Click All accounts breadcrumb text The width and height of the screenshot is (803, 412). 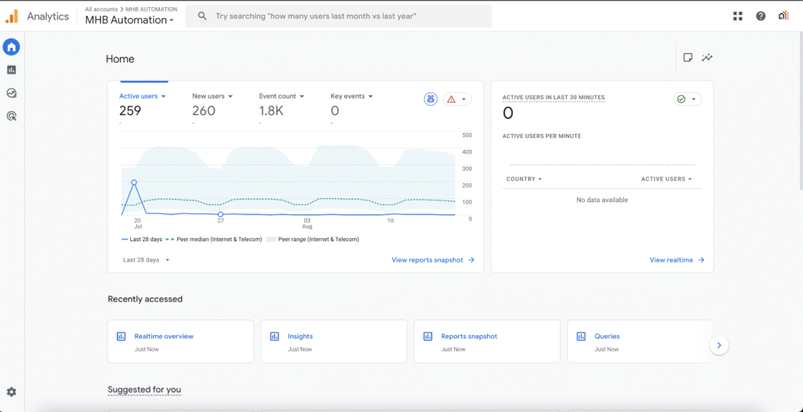click(x=100, y=9)
